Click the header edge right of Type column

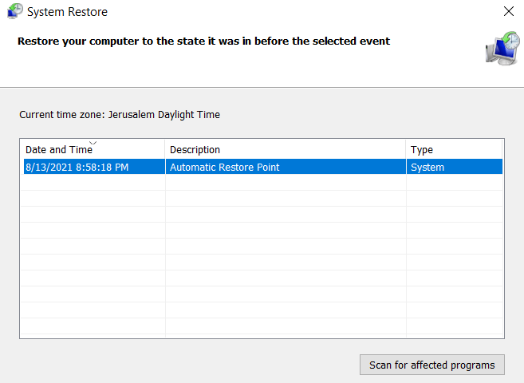pos(502,150)
